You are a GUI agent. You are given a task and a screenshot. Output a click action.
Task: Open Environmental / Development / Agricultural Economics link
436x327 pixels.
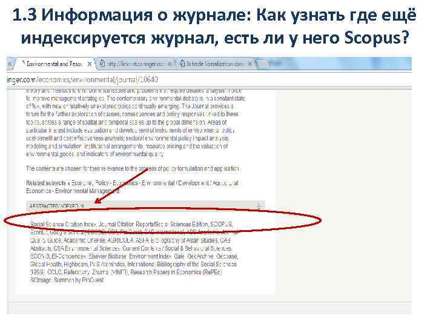coord(133,187)
